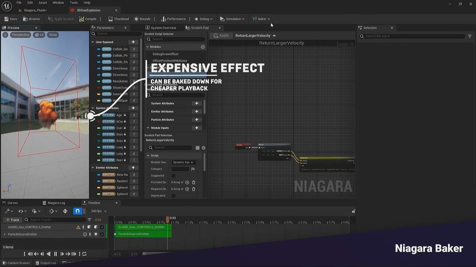Viewport: 476px width, 267px height.
Task: Click the Save button
Action: click(x=10, y=19)
